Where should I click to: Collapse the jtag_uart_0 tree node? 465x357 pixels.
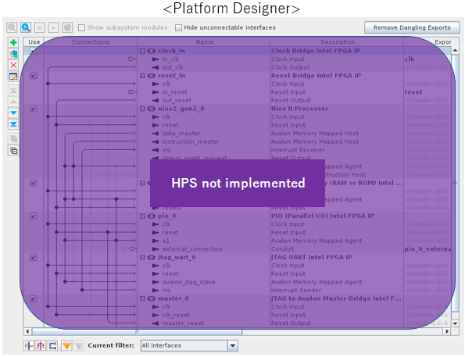click(x=142, y=257)
